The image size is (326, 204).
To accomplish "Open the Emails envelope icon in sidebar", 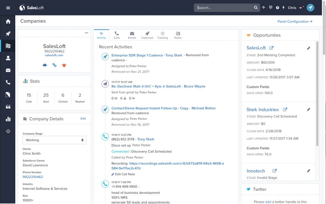I will coord(8,70).
